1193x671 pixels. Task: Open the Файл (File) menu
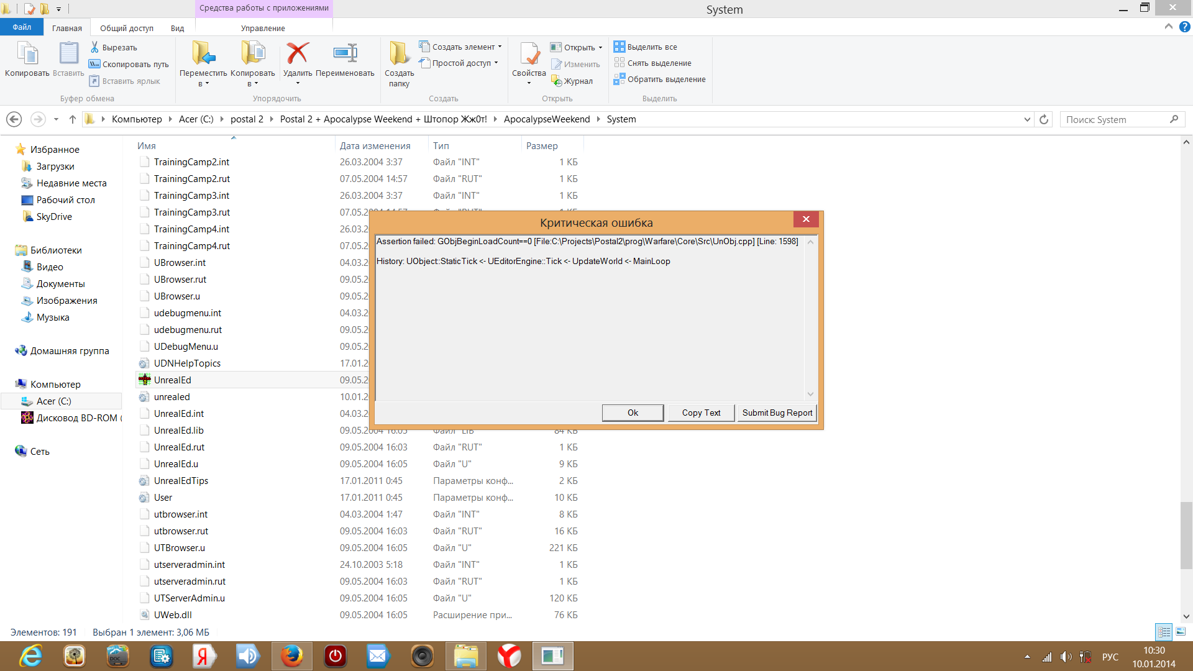tap(22, 27)
